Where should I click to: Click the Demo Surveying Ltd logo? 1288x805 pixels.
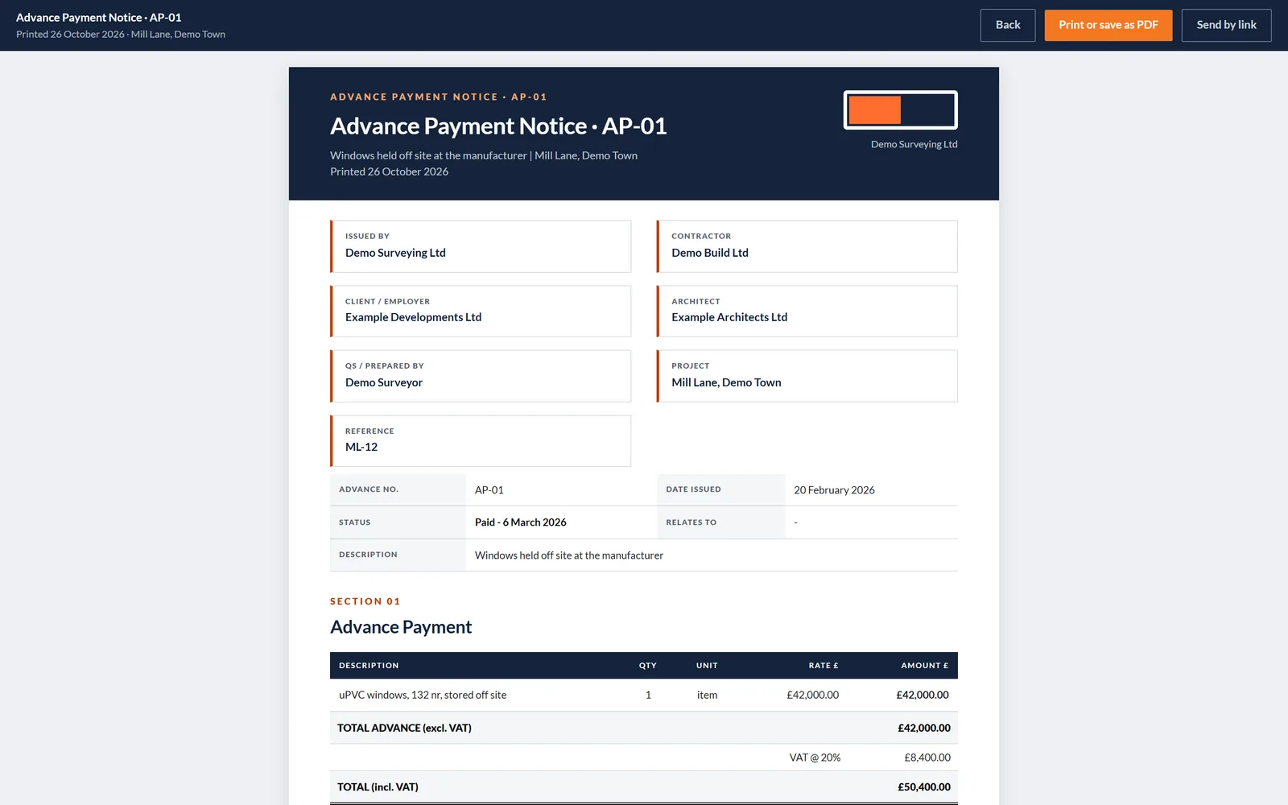[x=900, y=110]
